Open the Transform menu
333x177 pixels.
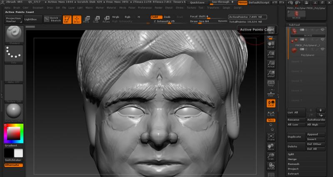point(213,7)
